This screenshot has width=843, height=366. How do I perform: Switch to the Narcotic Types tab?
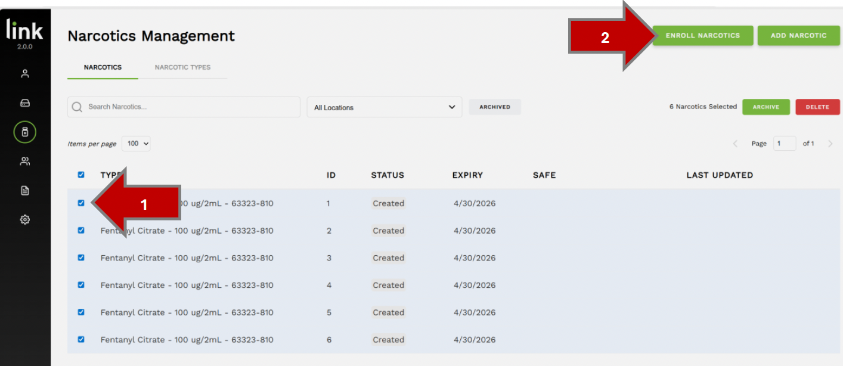click(182, 67)
